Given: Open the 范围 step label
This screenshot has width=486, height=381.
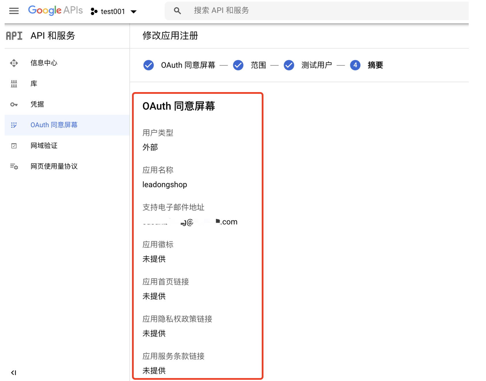Looking at the screenshot, I should [258, 65].
